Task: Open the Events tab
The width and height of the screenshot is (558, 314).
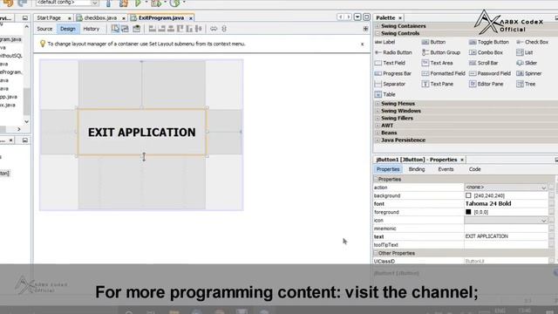Action: (446, 169)
